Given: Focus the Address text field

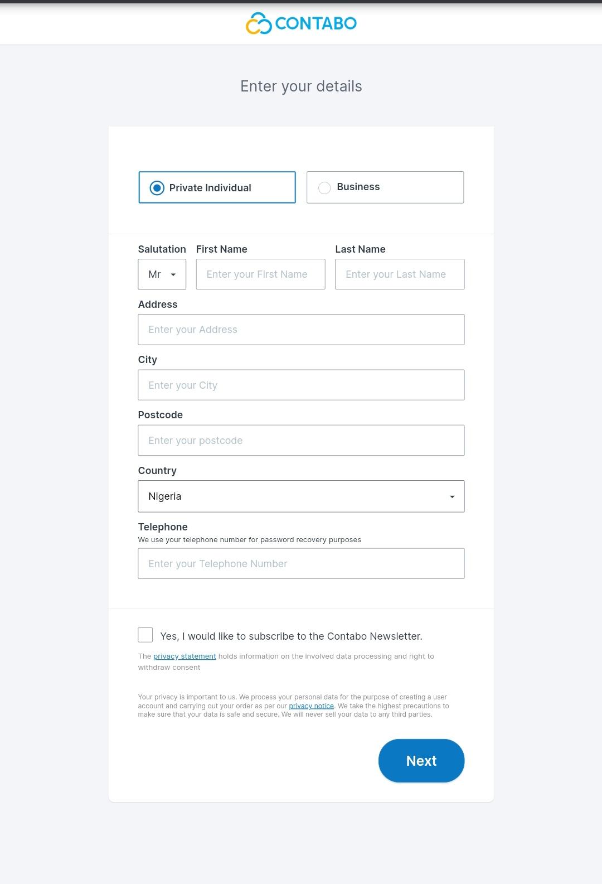Looking at the screenshot, I should click(x=301, y=330).
